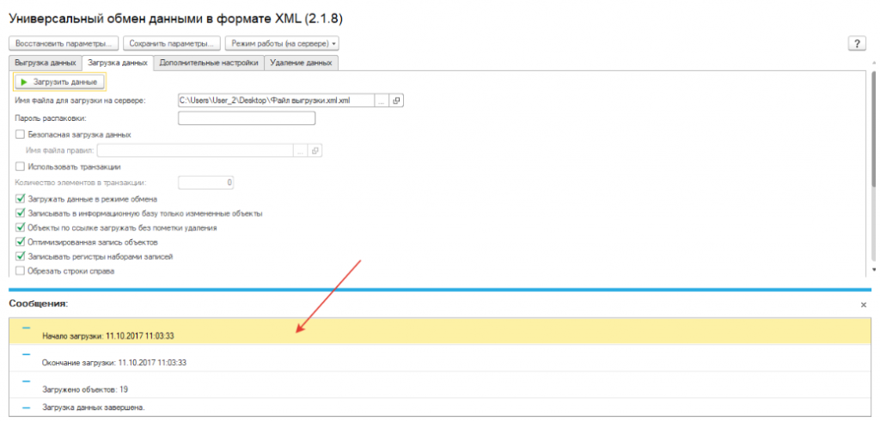Uncheck Записывать регистры наборами записей

point(21,256)
